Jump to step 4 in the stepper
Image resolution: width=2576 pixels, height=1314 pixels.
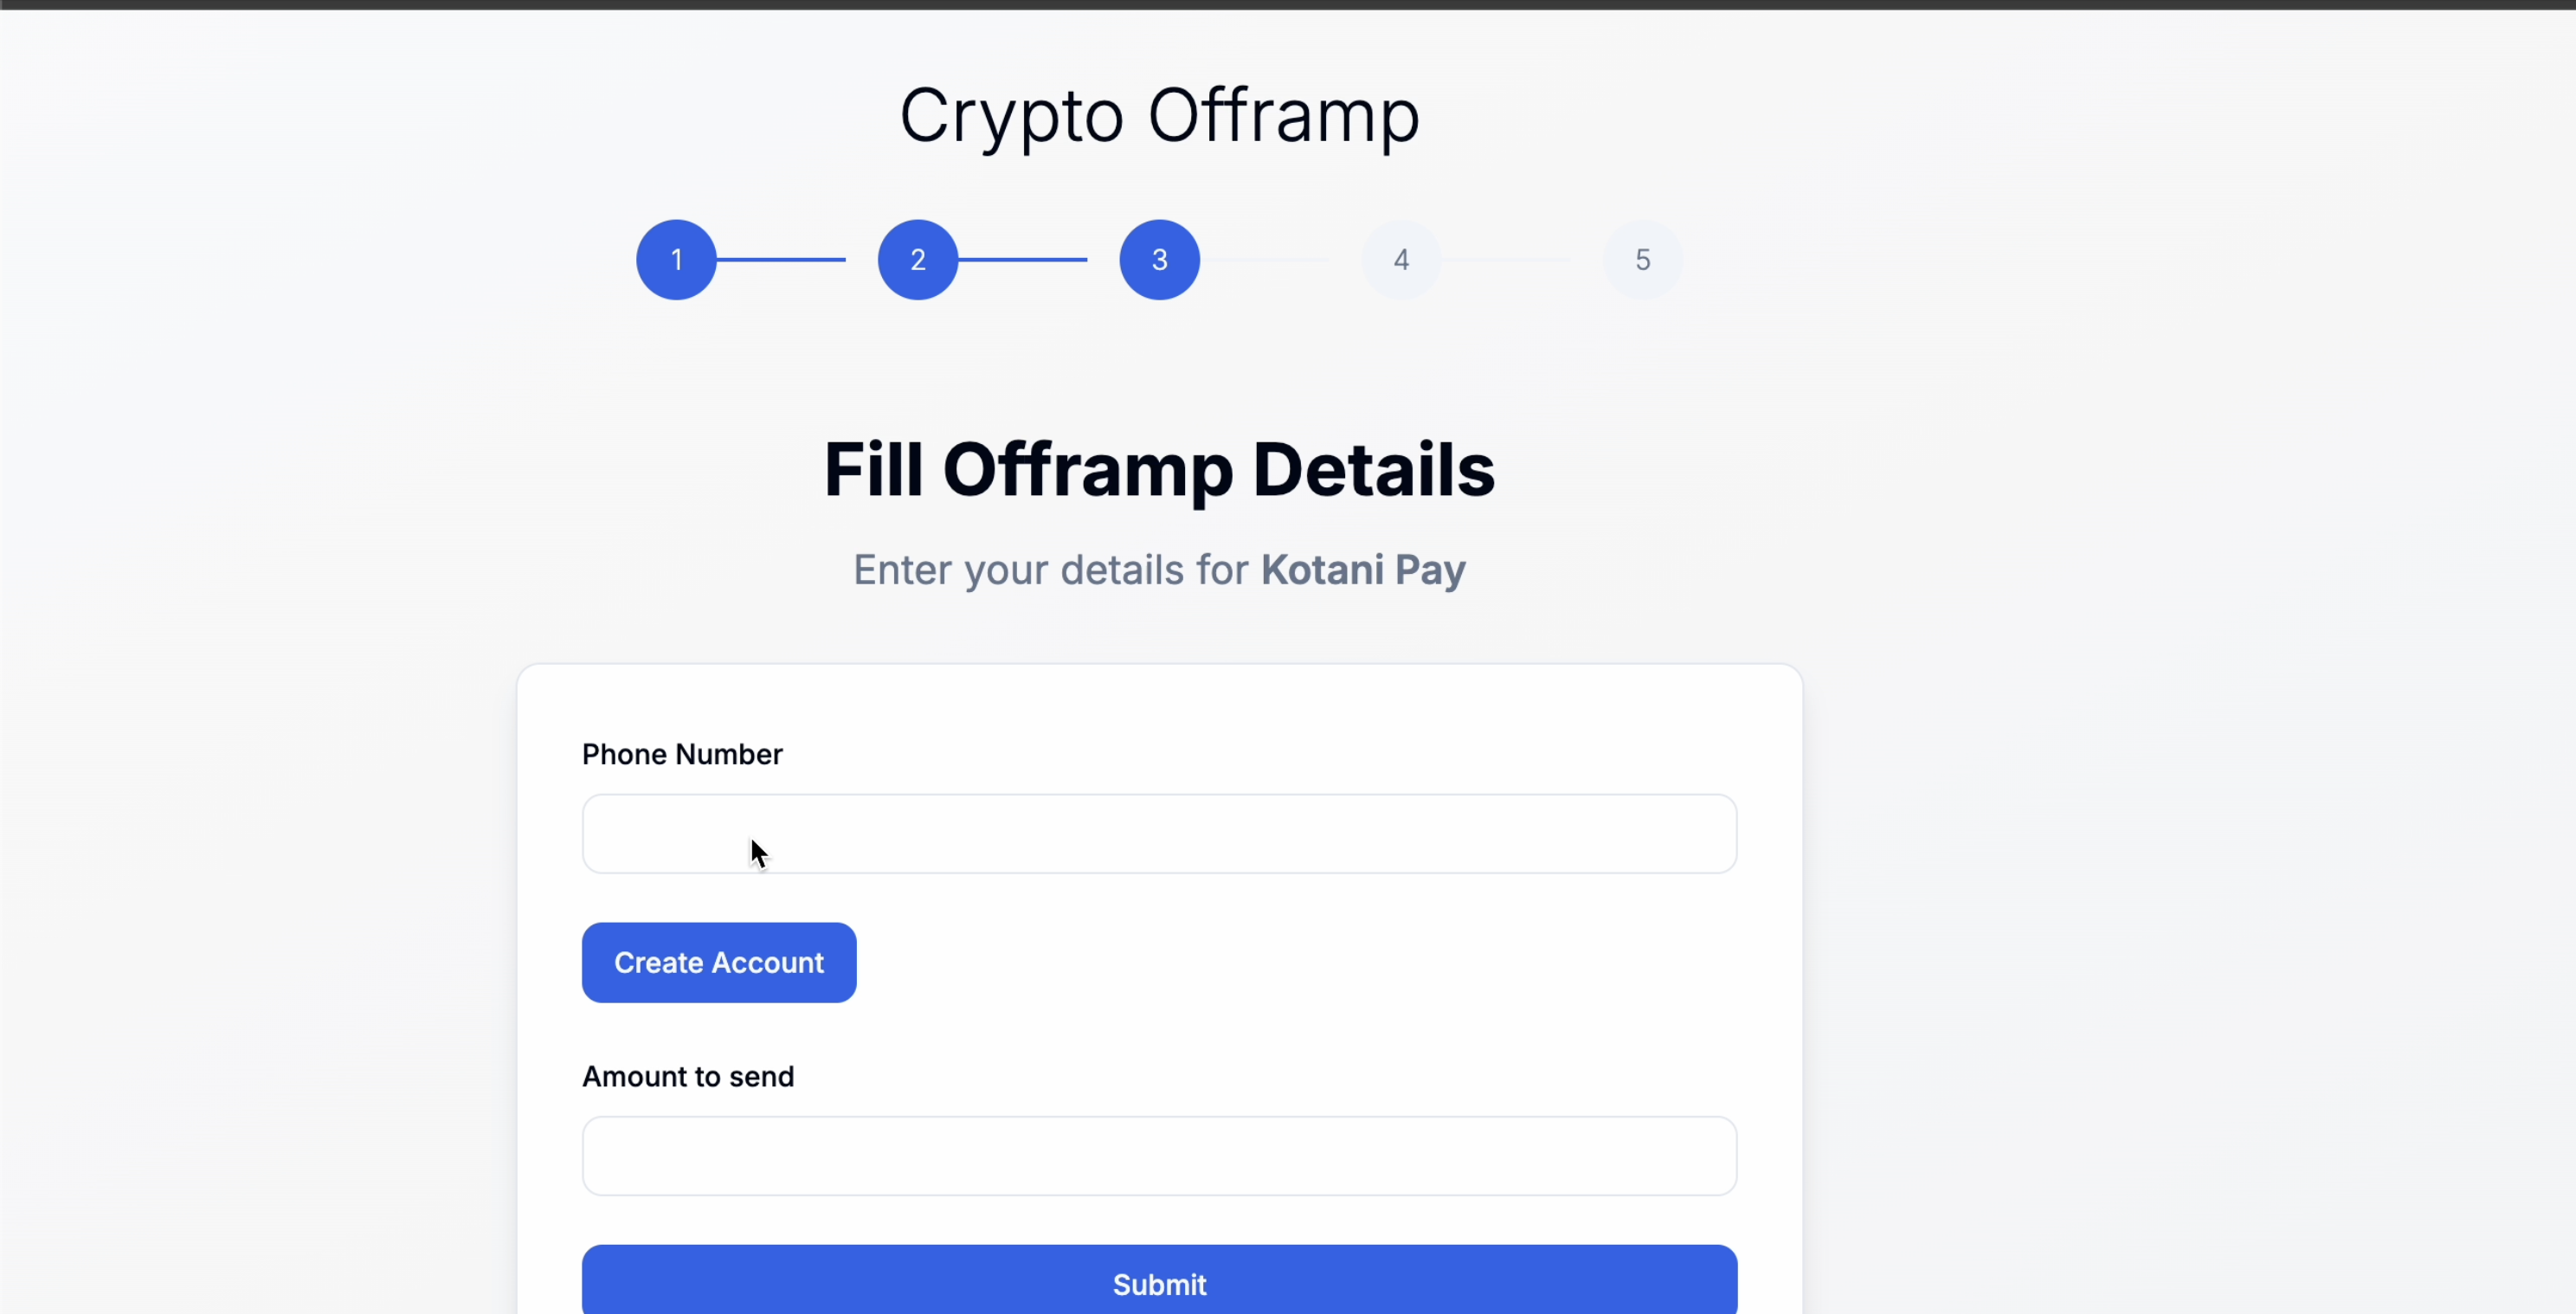point(1401,260)
